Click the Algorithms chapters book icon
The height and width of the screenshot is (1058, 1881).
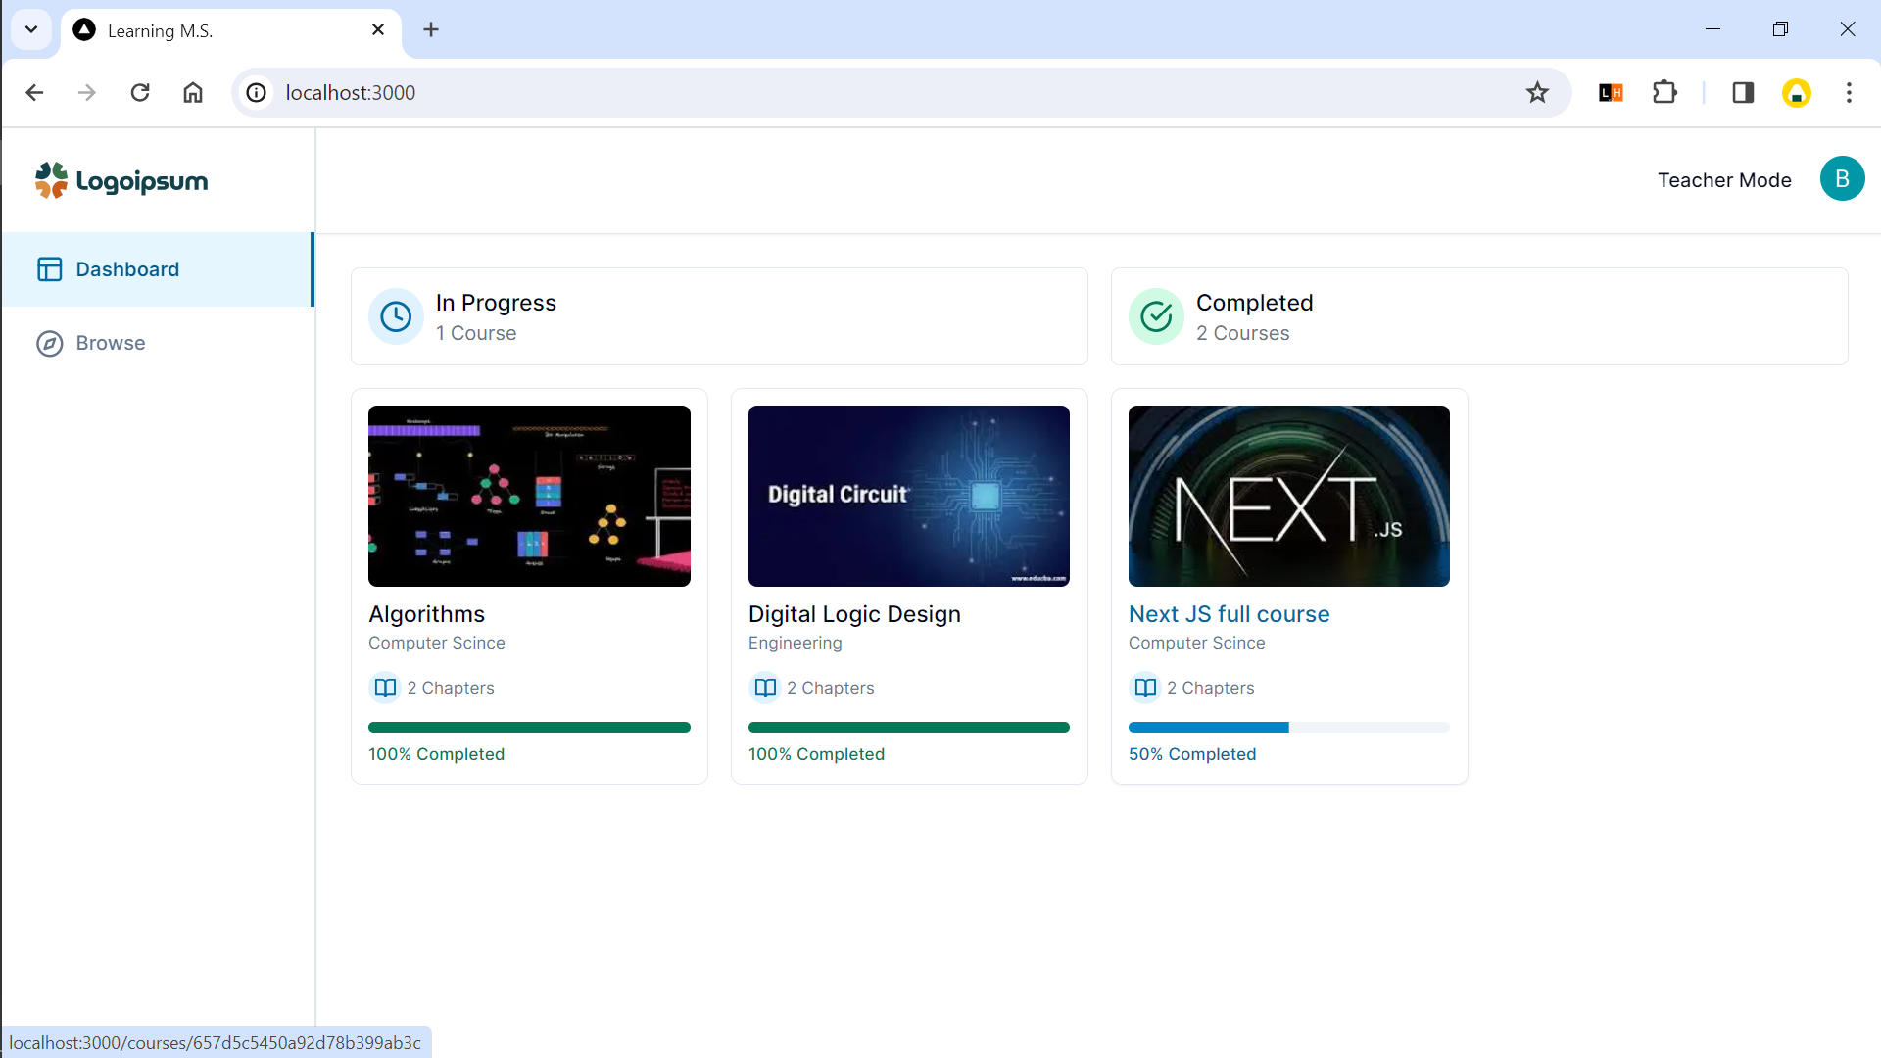(x=385, y=688)
